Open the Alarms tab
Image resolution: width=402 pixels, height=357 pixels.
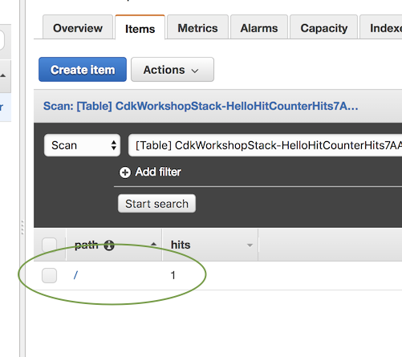[x=259, y=27]
